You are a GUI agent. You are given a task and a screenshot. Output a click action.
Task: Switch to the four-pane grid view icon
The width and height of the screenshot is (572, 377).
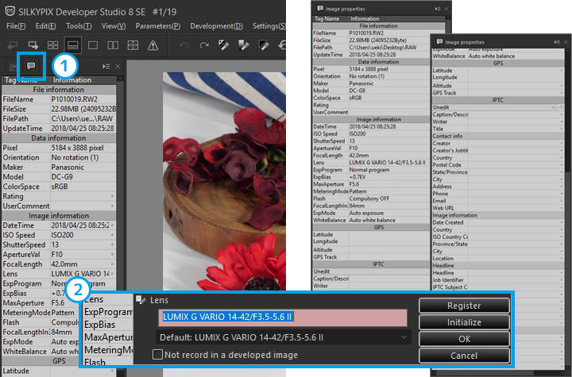(x=132, y=45)
